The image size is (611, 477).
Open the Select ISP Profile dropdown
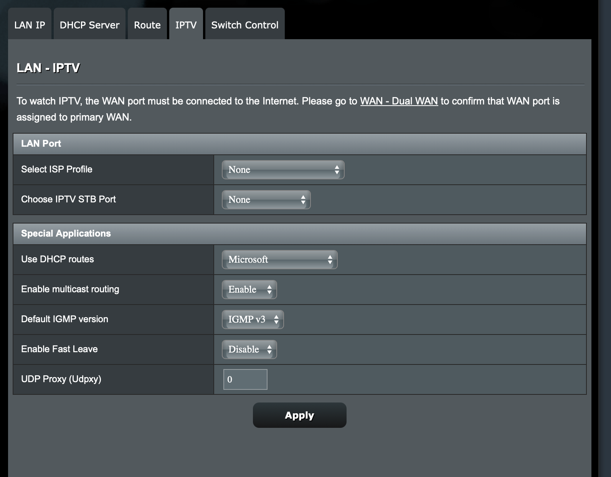coord(283,170)
